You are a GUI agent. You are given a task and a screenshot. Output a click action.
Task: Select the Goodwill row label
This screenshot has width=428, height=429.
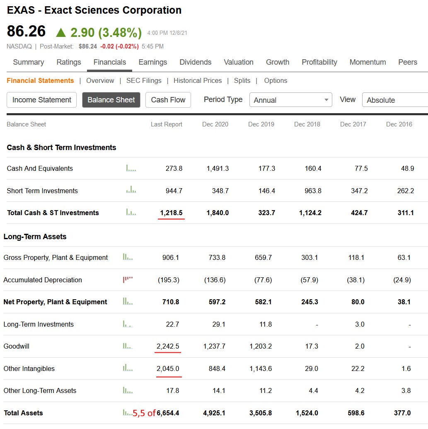pyautogui.click(x=16, y=346)
